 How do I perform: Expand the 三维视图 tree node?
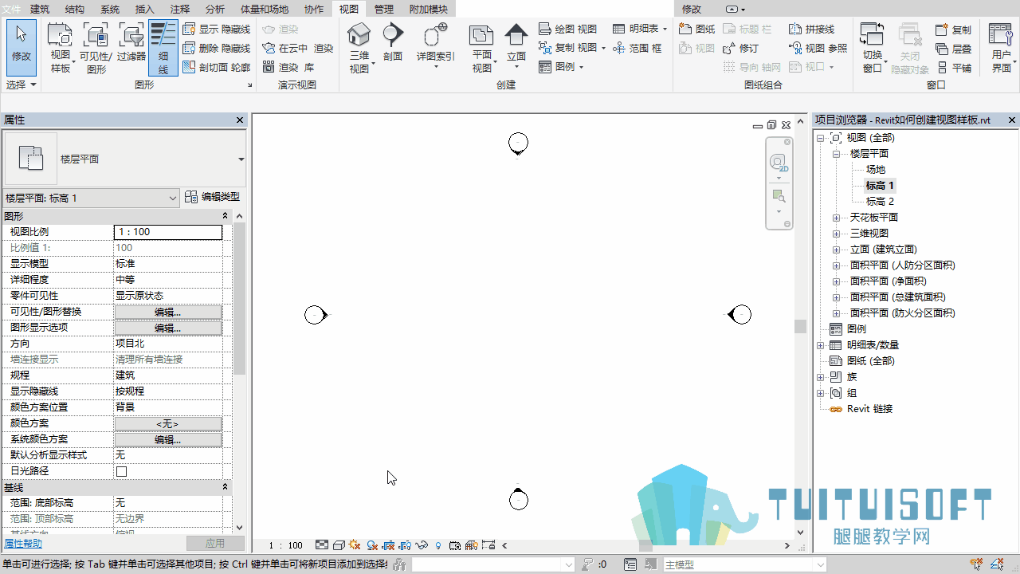point(836,234)
